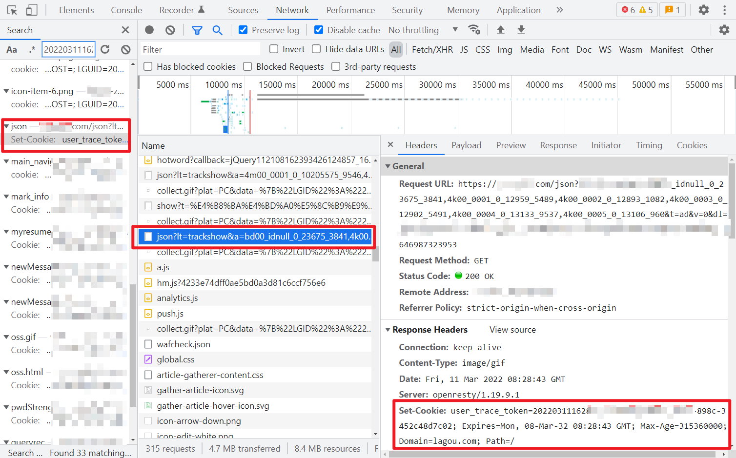Image resolution: width=736 pixels, height=458 pixels.
Task: Select the global.css request
Action: (255, 359)
